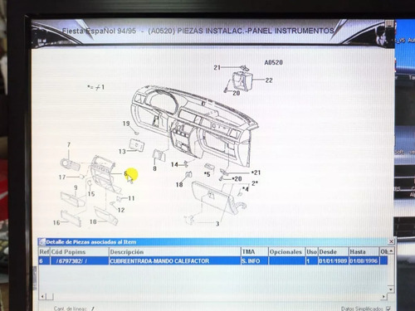Click the 'Desde' column header
415x311 pixels.
pos(333,252)
